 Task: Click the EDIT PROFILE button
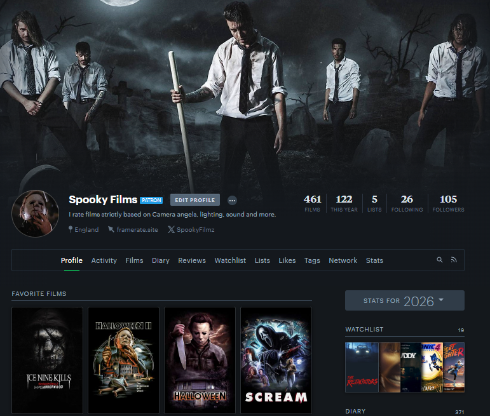tap(195, 200)
